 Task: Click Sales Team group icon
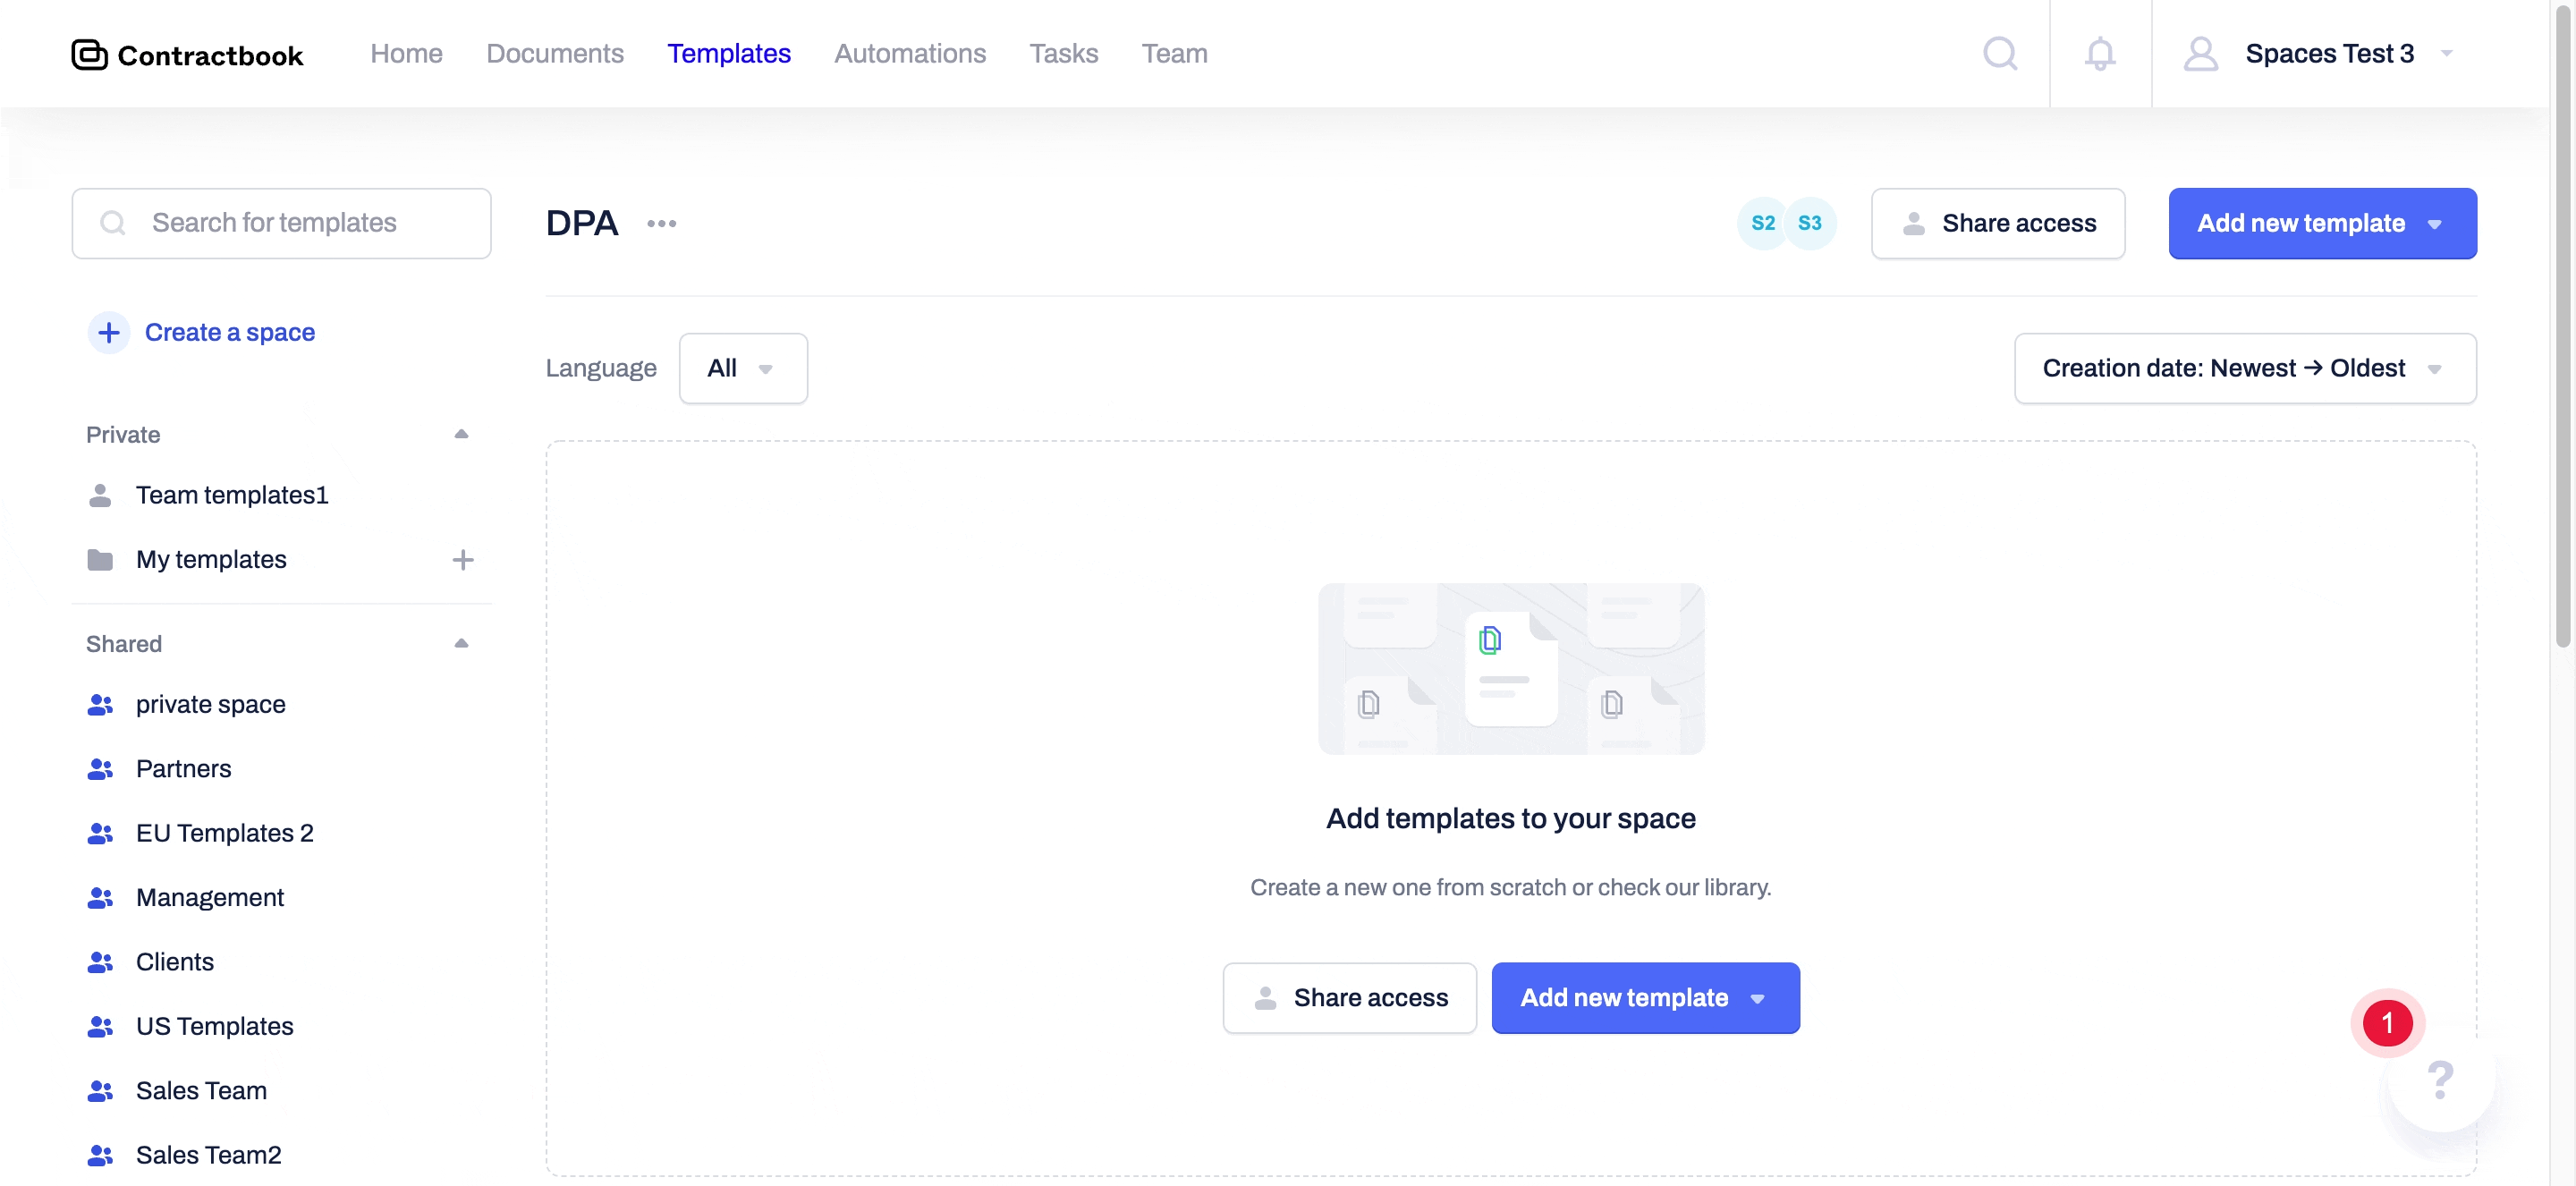click(x=100, y=1090)
